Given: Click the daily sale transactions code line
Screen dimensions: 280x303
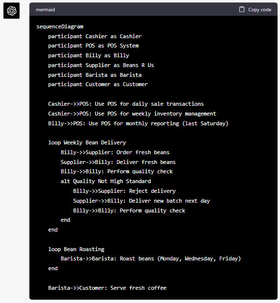Looking at the screenshot, I should click(x=126, y=104).
